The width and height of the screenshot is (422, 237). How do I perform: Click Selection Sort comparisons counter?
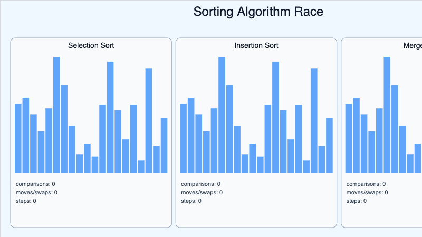tap(36, 184)
